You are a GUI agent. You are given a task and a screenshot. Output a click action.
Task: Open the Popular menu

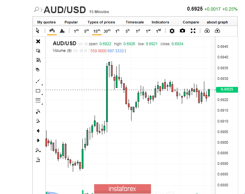(71, 22)
